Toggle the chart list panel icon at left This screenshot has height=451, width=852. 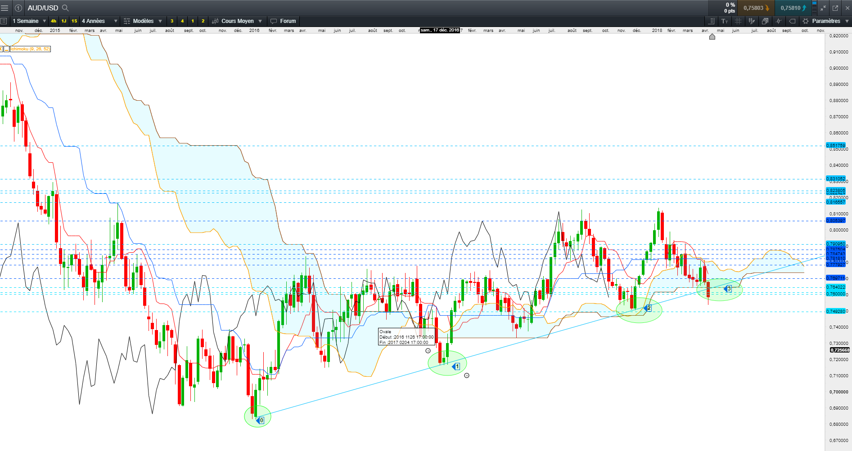point(4,21)
